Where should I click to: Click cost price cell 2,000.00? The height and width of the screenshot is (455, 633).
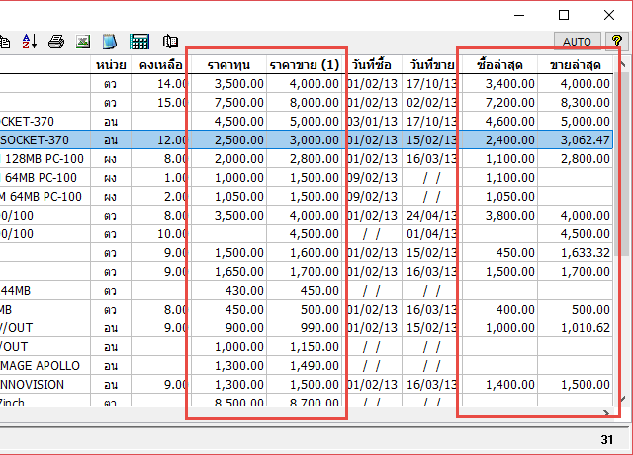[228, 159]
